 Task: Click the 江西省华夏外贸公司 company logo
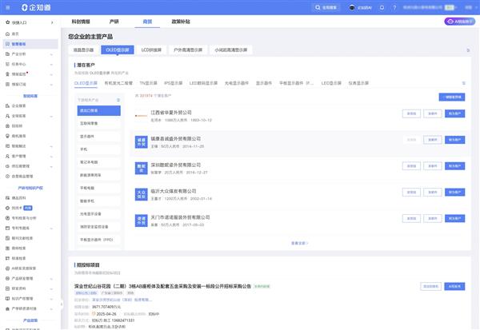(x=141, y=115)
